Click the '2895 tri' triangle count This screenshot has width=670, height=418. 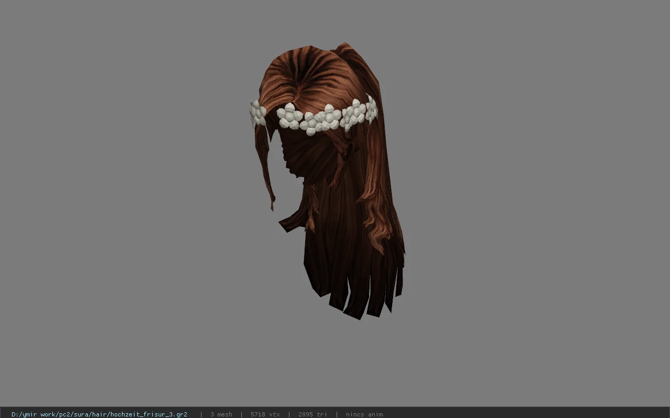312,414
